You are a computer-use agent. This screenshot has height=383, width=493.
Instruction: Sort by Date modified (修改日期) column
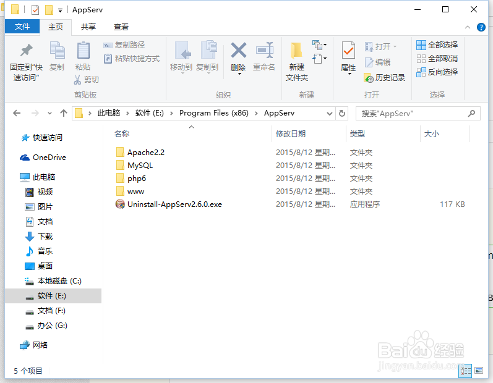(291, 133)
